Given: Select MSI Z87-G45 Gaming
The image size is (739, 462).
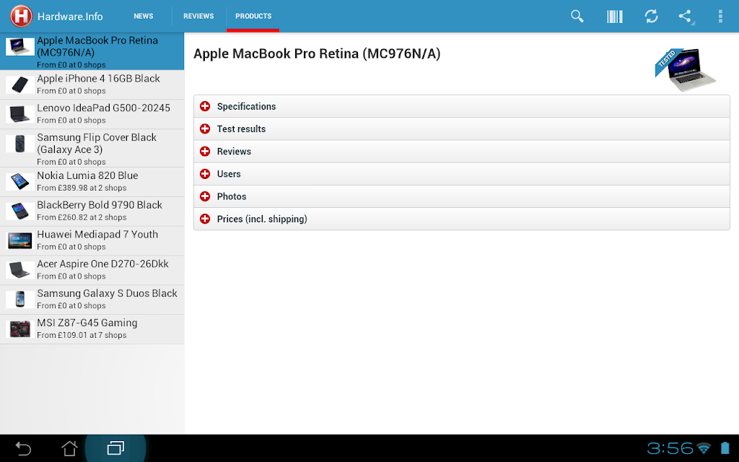Looking at the screenshot, I should point(92,329).
